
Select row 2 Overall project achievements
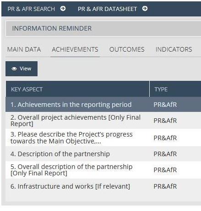click(x=103, y=121)
